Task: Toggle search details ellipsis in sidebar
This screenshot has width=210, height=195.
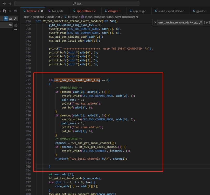Action: coord(16,29)
